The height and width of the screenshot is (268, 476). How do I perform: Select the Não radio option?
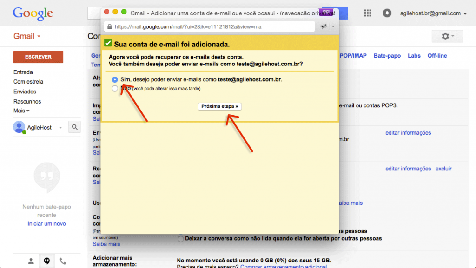(x=115, y=89)
